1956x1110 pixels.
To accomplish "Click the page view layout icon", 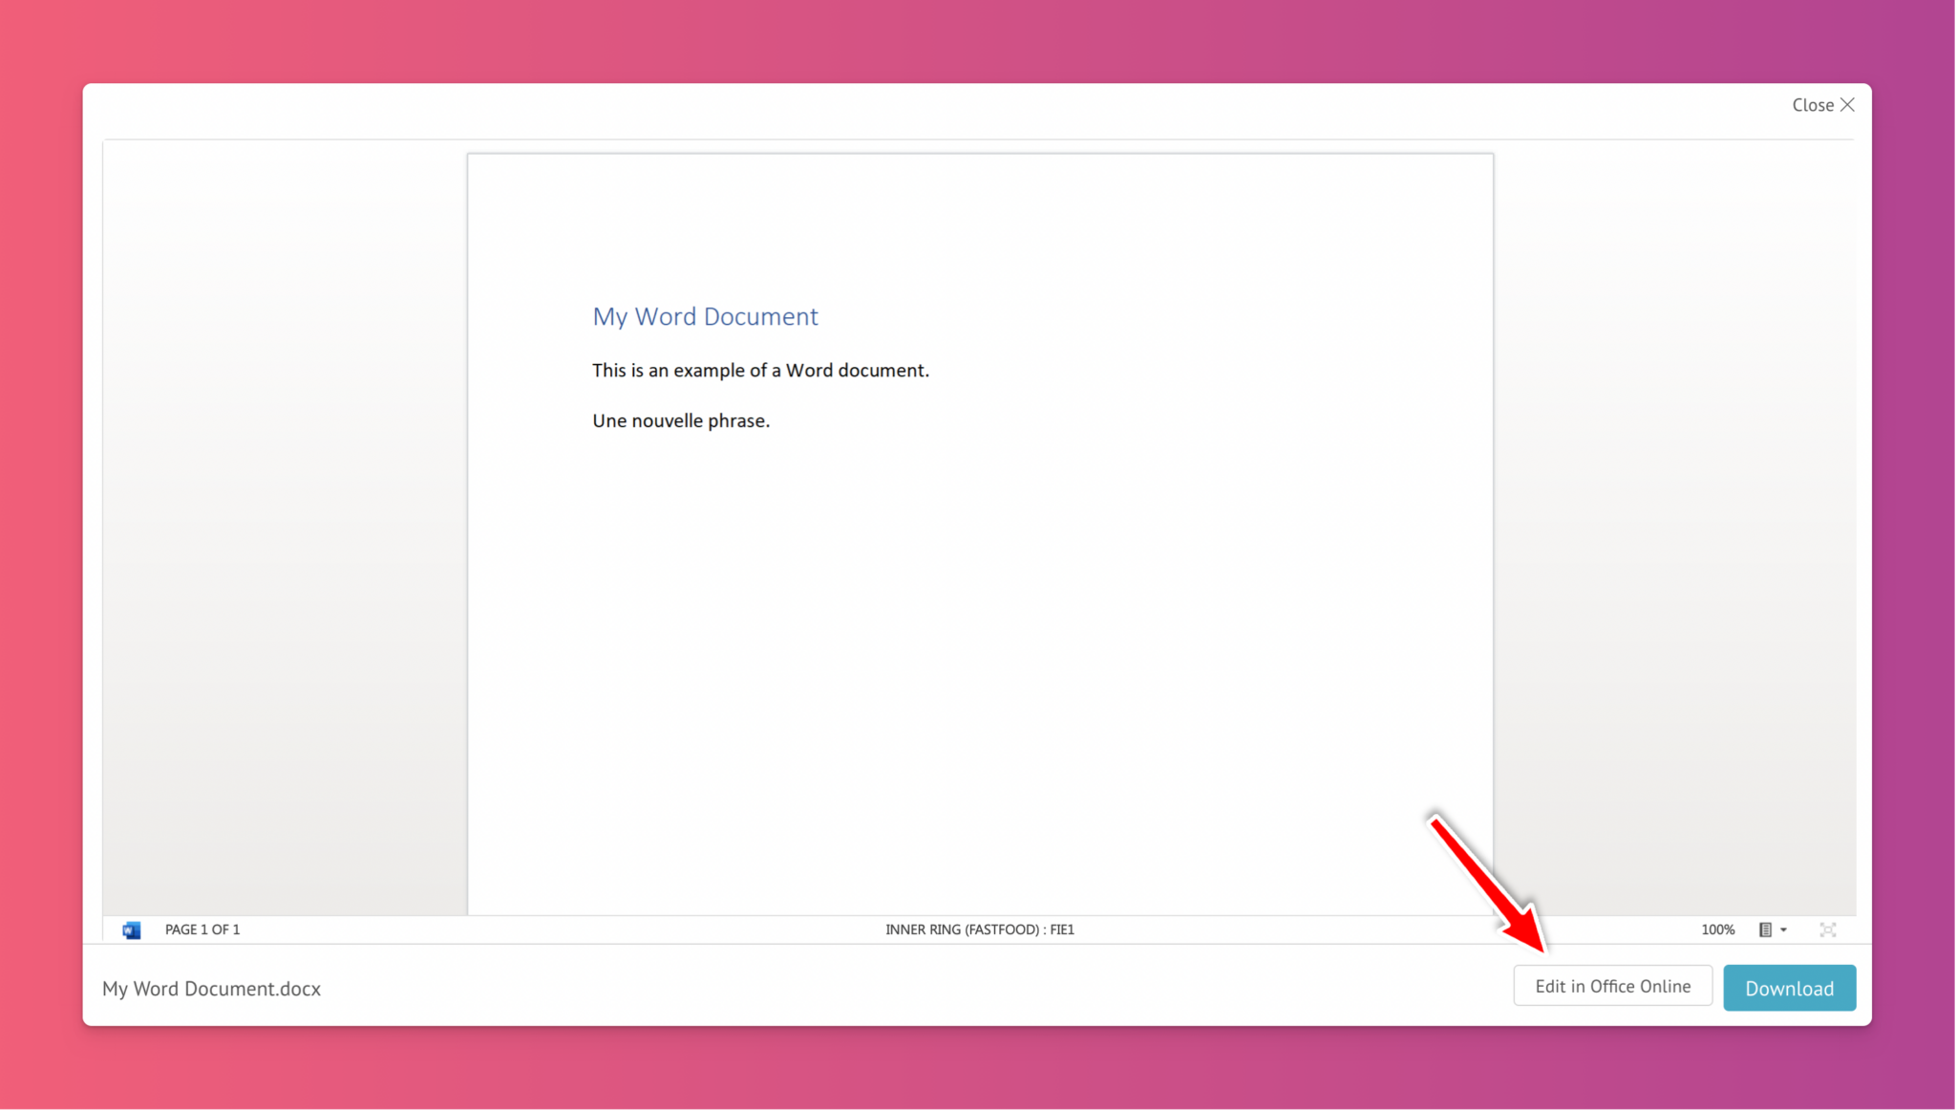I will tap(1765, 929).
